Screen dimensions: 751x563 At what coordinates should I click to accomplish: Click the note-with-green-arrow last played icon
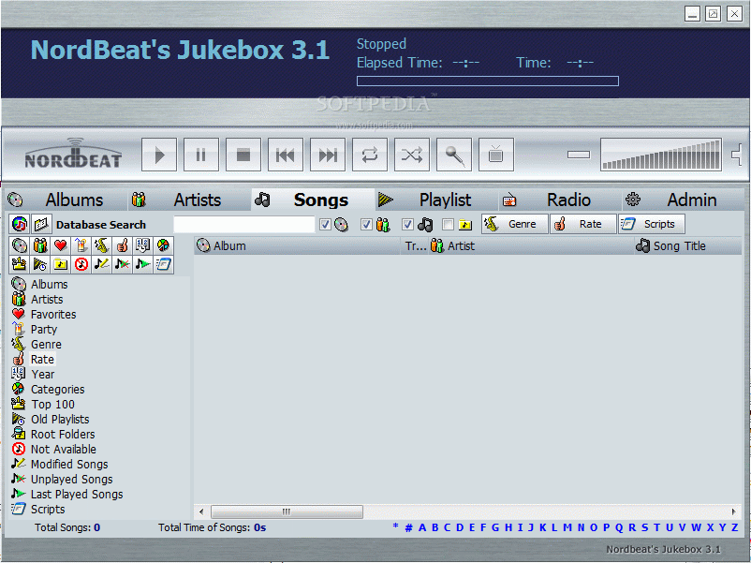[x=142, y=264]
